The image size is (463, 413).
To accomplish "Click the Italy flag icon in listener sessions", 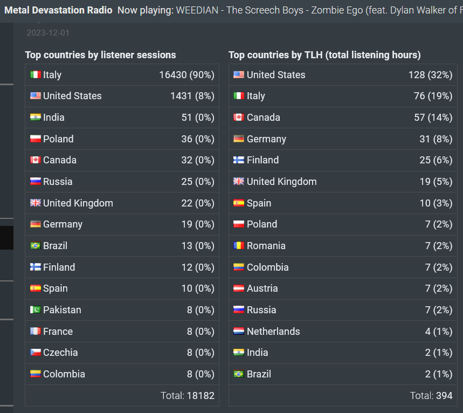I will (36, 75).
